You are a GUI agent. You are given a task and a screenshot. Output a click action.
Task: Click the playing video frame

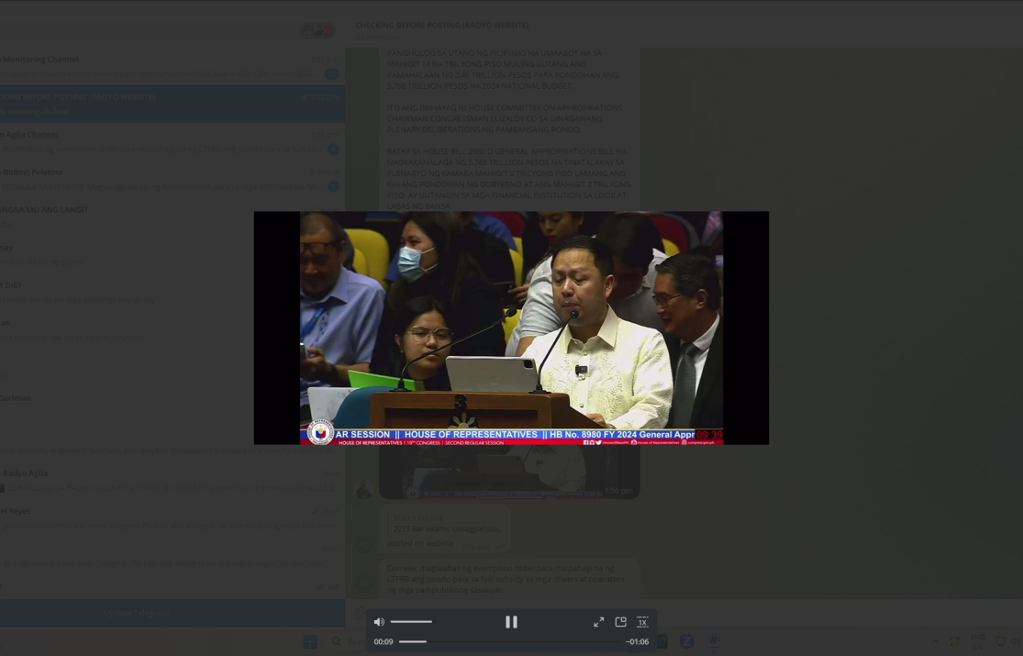(x=511, y=328)
